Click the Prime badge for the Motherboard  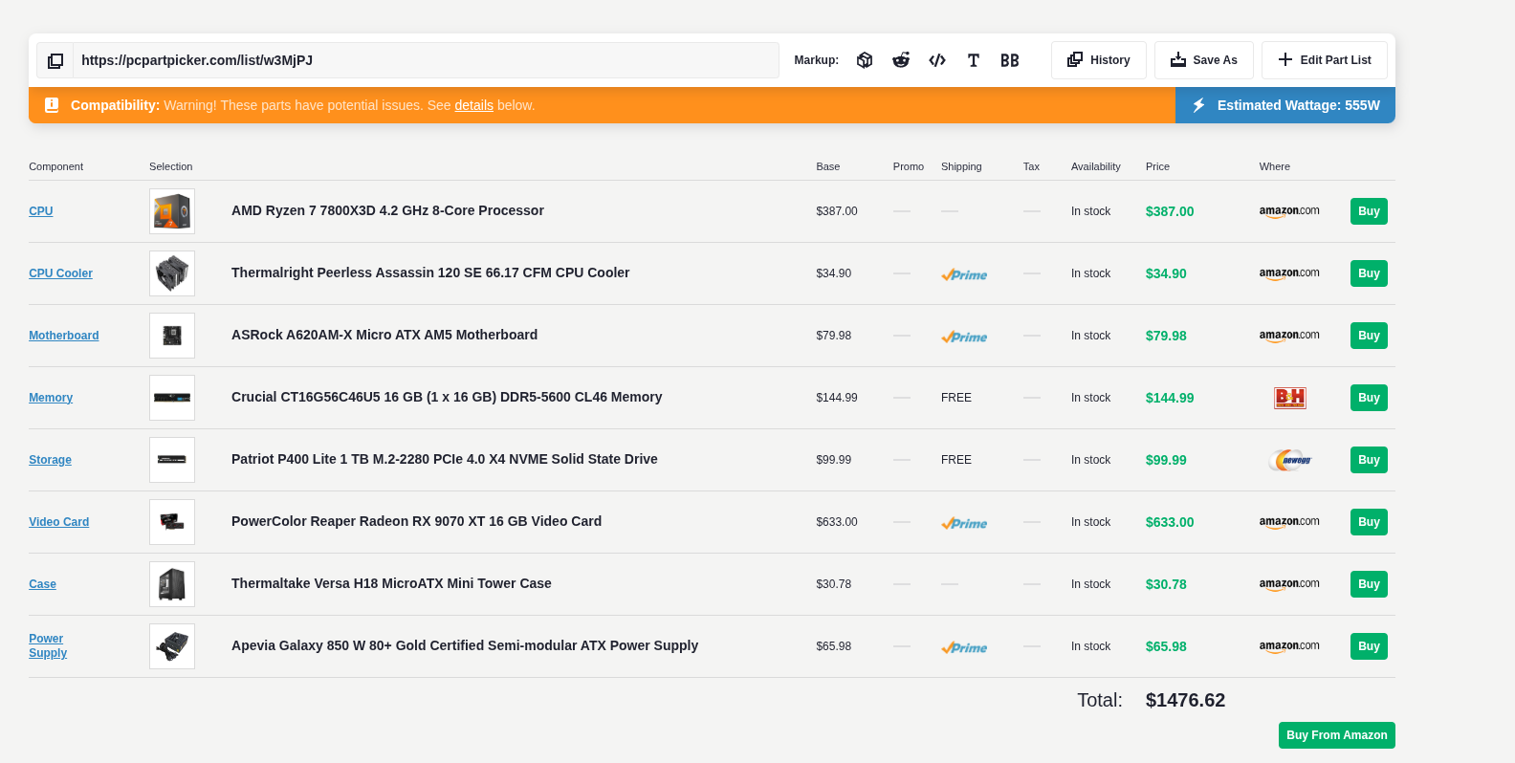(x=964, y=337)
